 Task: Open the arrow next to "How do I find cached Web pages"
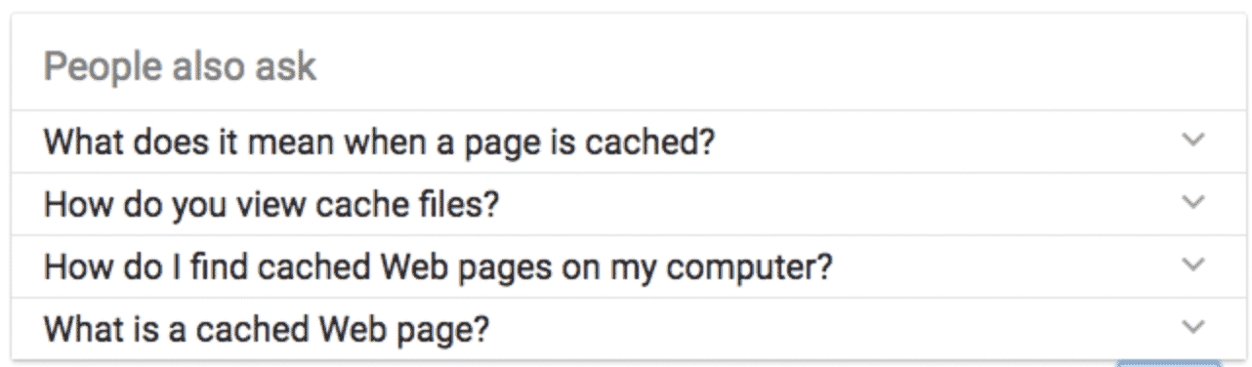point(1192,264)
